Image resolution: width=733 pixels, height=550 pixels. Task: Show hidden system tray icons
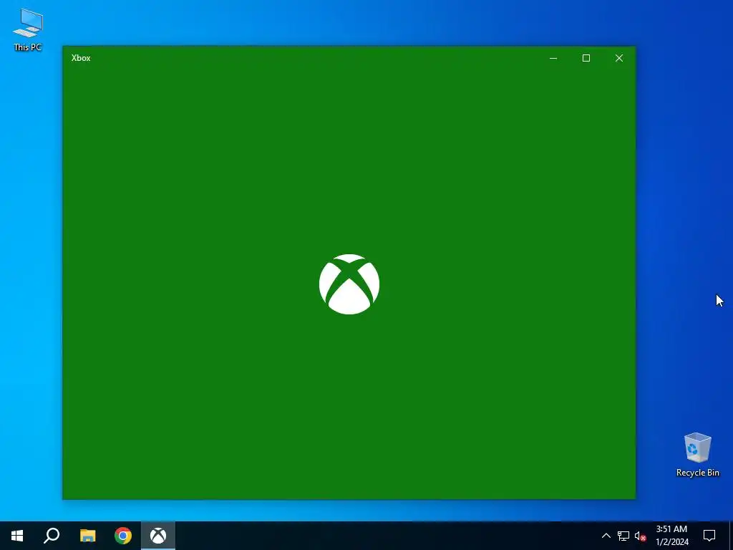(x=606, y=536)
